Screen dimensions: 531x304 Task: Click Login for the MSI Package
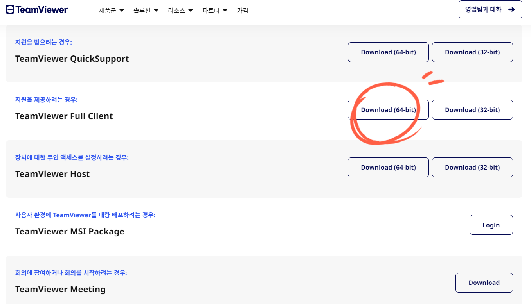[x=491, y=225]
